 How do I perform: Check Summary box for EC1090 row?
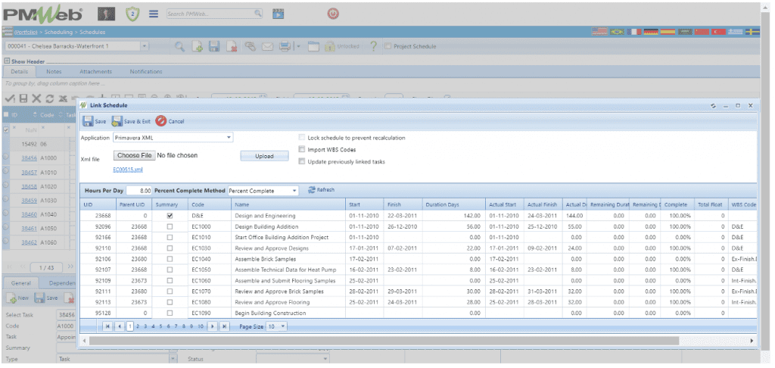tap(170, 313)
